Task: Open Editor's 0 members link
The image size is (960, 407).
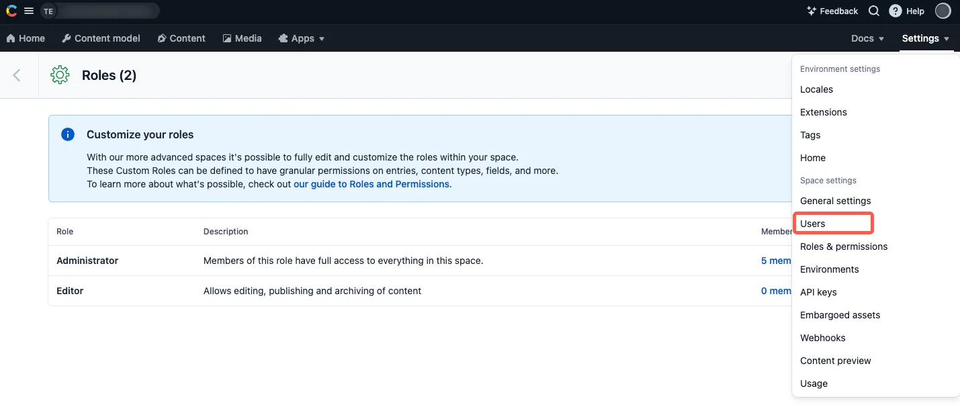Action: click(776, 291)
